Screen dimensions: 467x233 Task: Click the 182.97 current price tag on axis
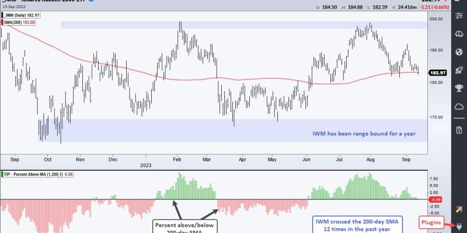point(437,73)
